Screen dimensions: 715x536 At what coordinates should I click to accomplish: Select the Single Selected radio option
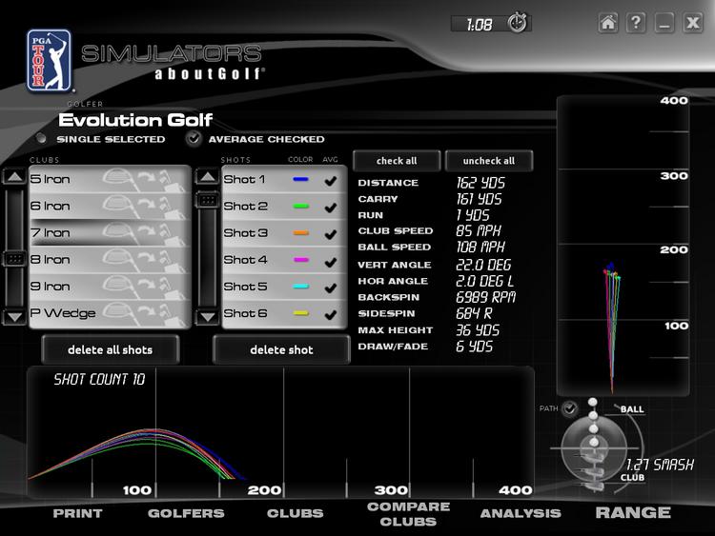44,139
